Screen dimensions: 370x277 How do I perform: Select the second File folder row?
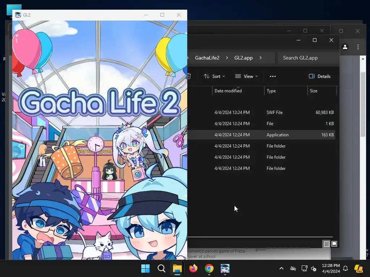[x=262, y=157]
